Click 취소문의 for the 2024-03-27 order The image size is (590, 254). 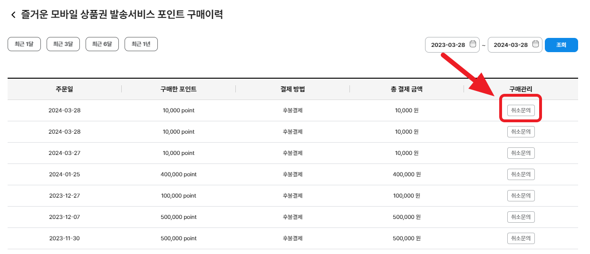(x=521, y=153)
